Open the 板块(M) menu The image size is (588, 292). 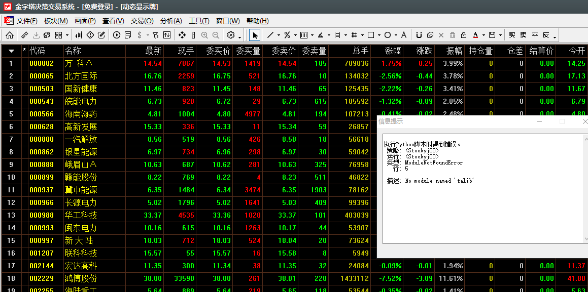(x=56, y=21)
